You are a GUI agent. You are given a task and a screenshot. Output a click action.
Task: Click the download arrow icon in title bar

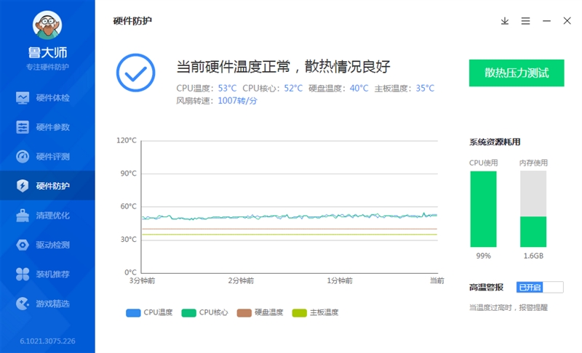pyautogui.click(x=505, y=21)
